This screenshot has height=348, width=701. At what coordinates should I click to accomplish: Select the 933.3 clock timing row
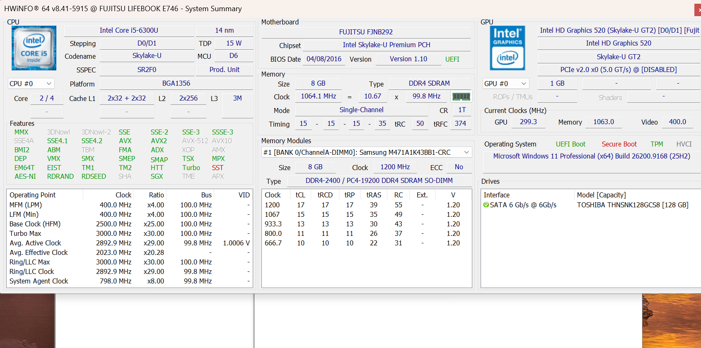coord(367,224)
